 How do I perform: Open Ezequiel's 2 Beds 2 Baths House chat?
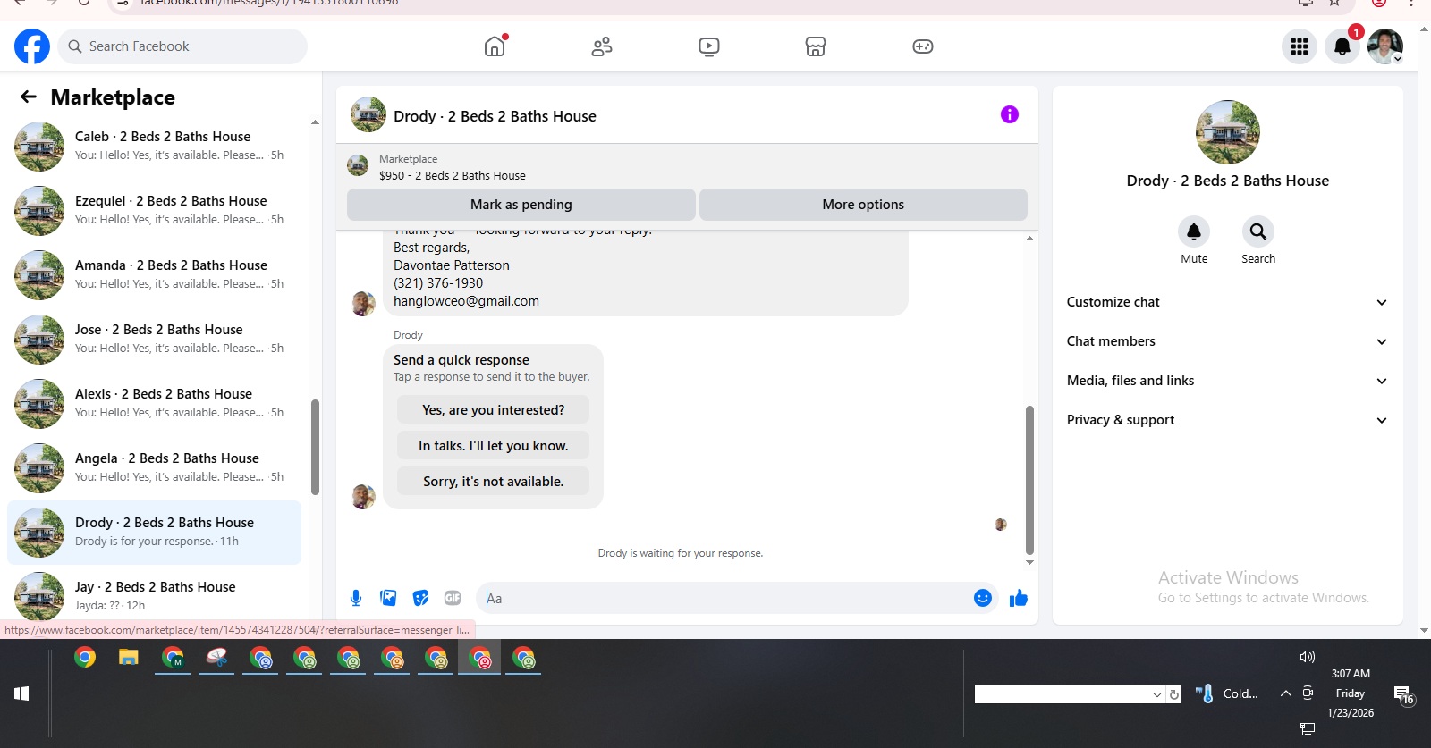(154, 211)
